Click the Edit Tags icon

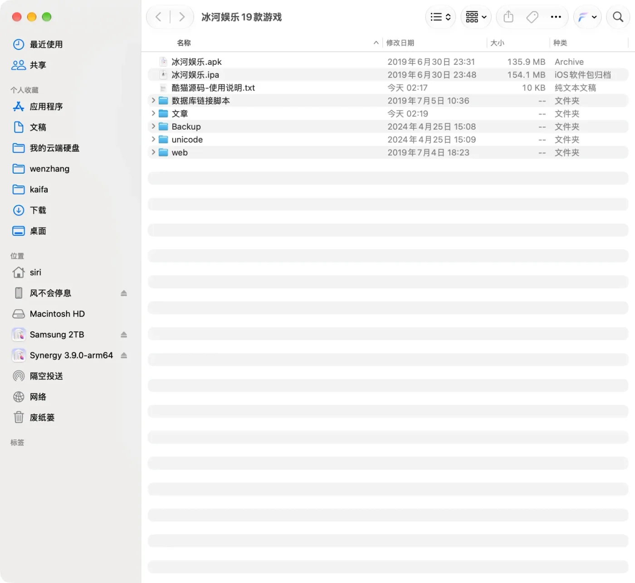pos(532,17)
